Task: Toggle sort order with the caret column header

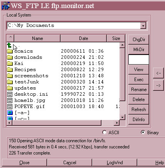Action: (x=10, y=38)
